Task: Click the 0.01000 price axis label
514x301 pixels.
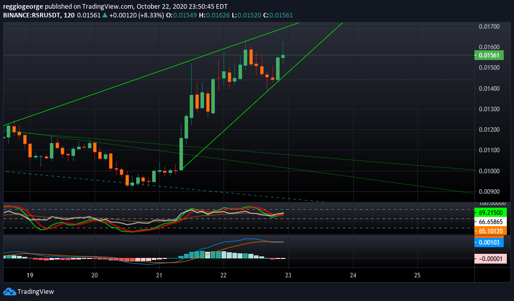Action: [489, 171]
